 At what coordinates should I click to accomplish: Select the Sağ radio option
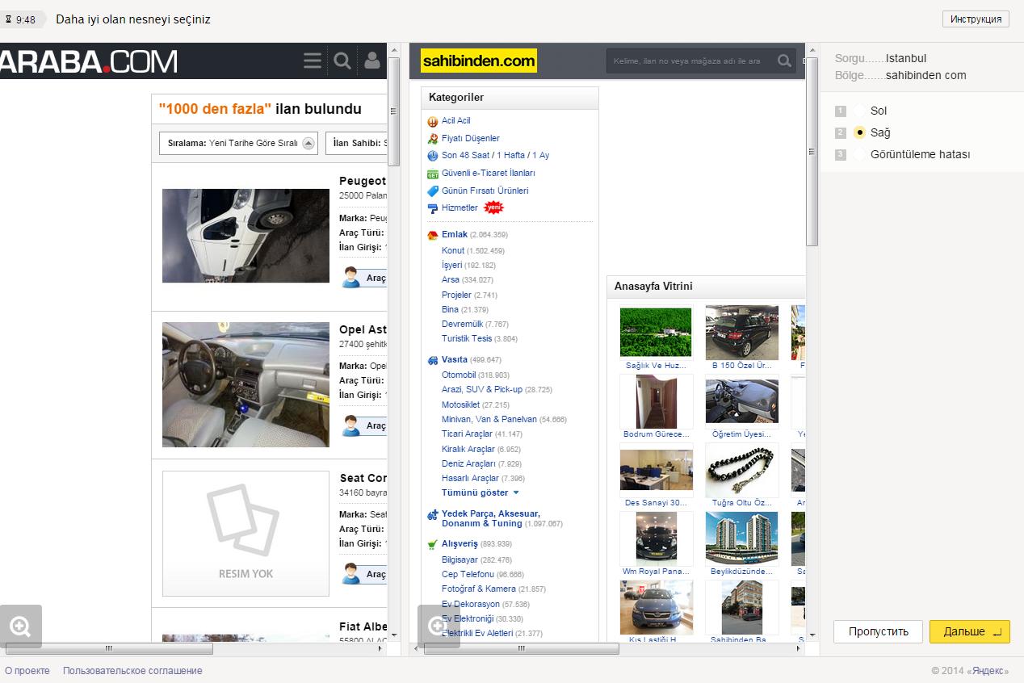pos(859,132)
